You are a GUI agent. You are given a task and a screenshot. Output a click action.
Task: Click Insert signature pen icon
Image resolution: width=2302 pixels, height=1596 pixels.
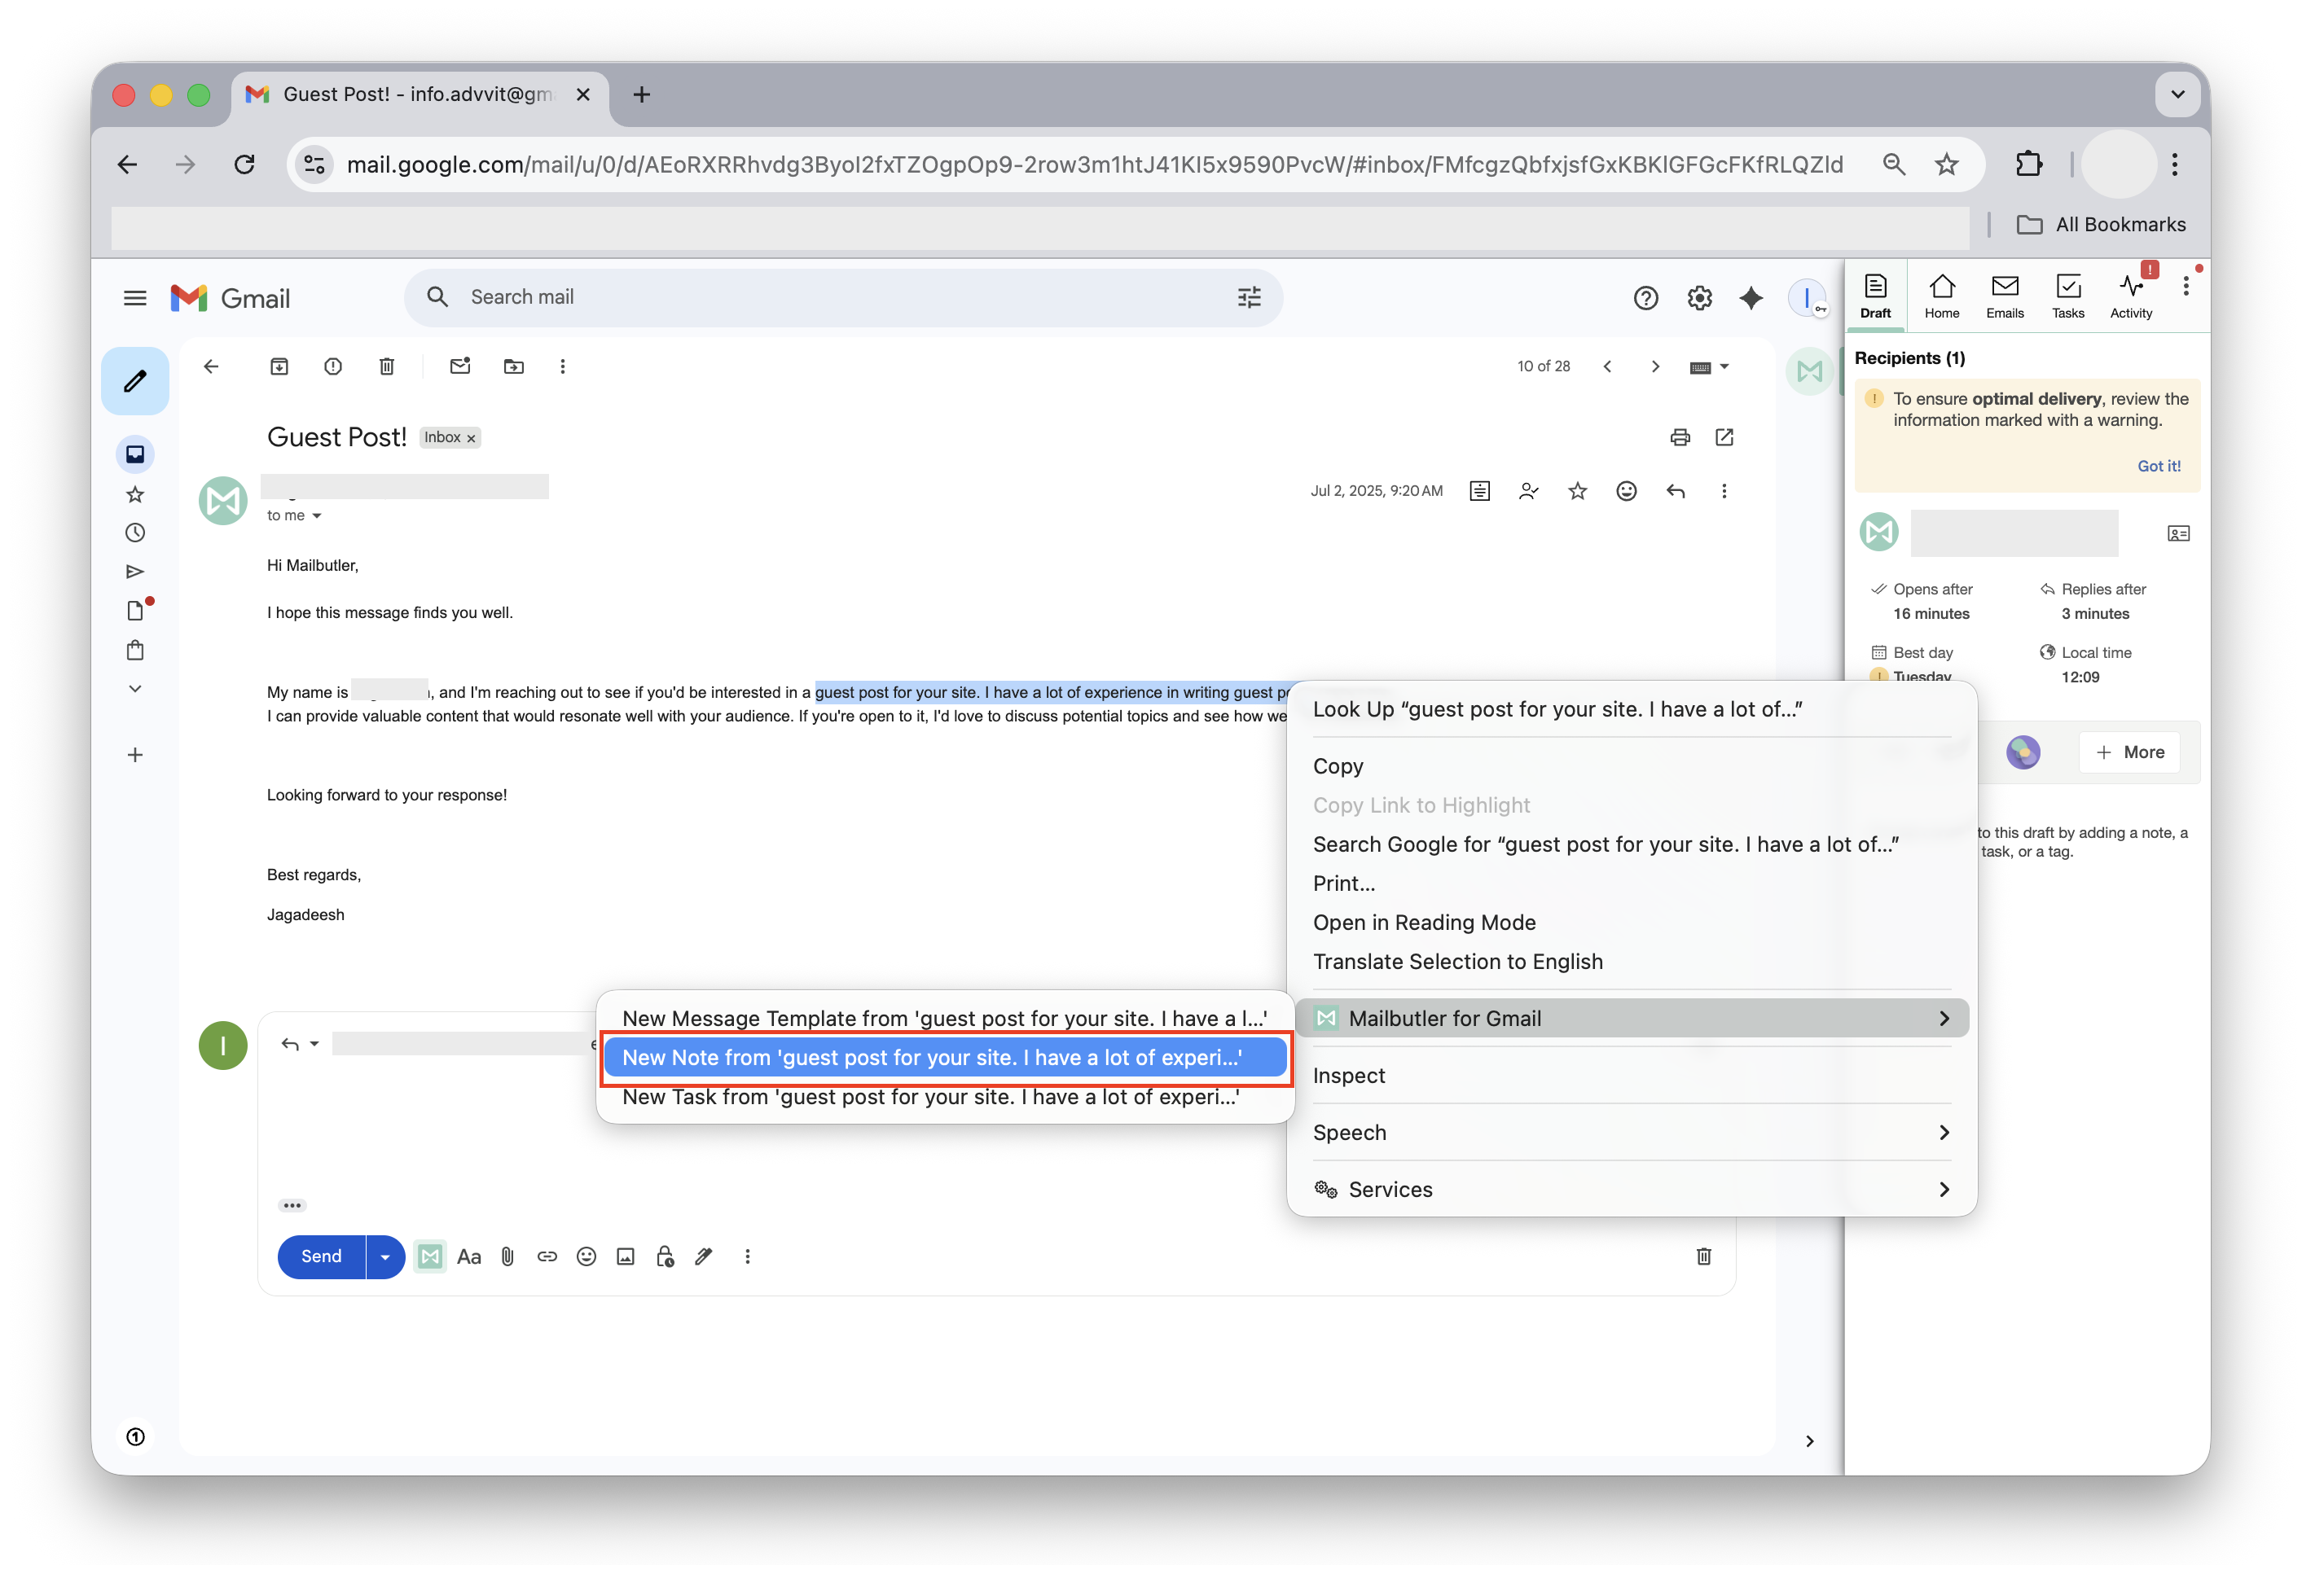(x=705, y=1257)
